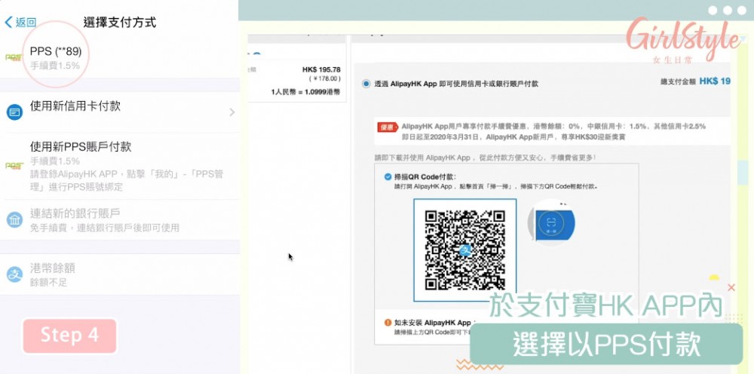Click the red 優惠 promotion badge
The image size is (754, 374).
387,127
